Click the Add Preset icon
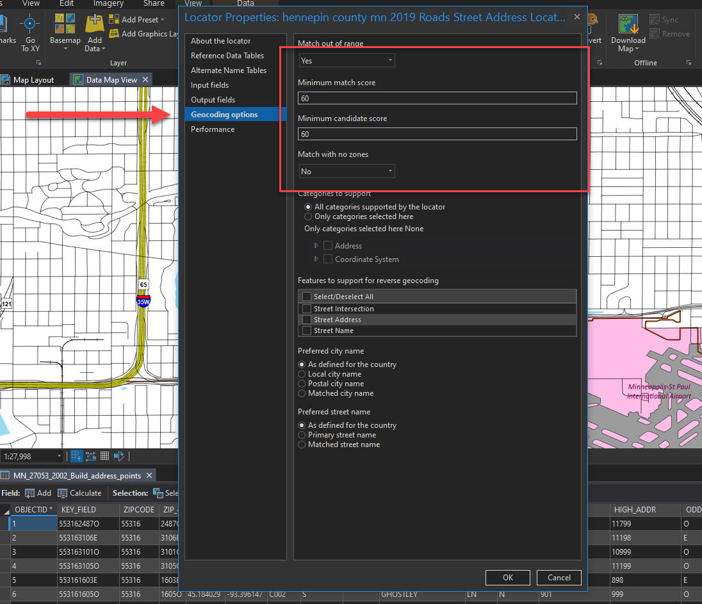702x604 pixels. click(x=114, y=19)
